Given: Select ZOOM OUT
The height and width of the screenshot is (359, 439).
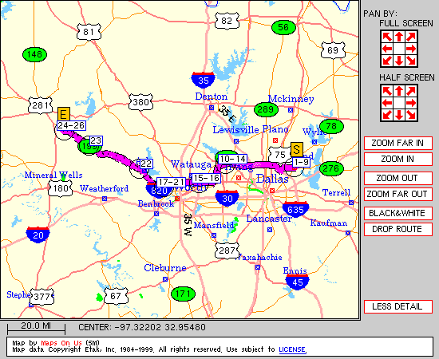Looking at the screenshot, I should [x=397, y=178].
